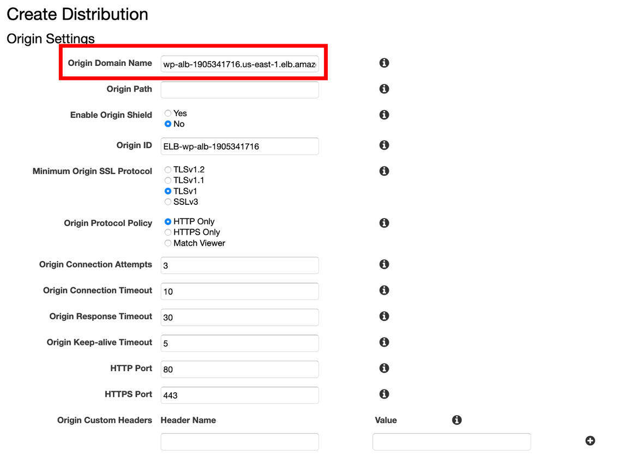Image resolution: width=626 pixels, height=456 pixels.
Task: Click info icon for Origin Protocol Policy
Action: coord(384,223)
